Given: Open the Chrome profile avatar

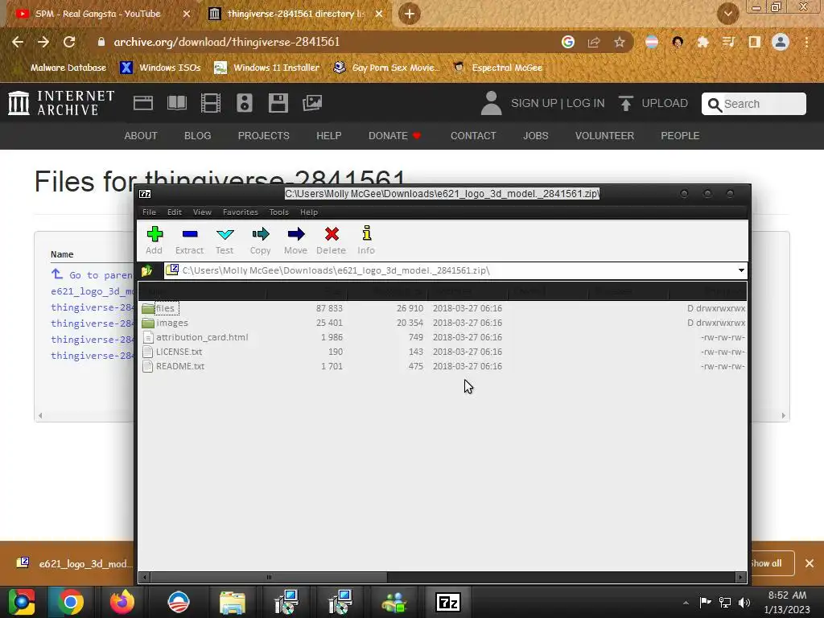Looking at the screenshot, I should 781,42.
